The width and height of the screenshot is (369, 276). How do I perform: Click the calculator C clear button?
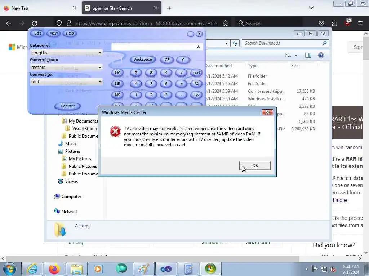[x=183, y=60]
